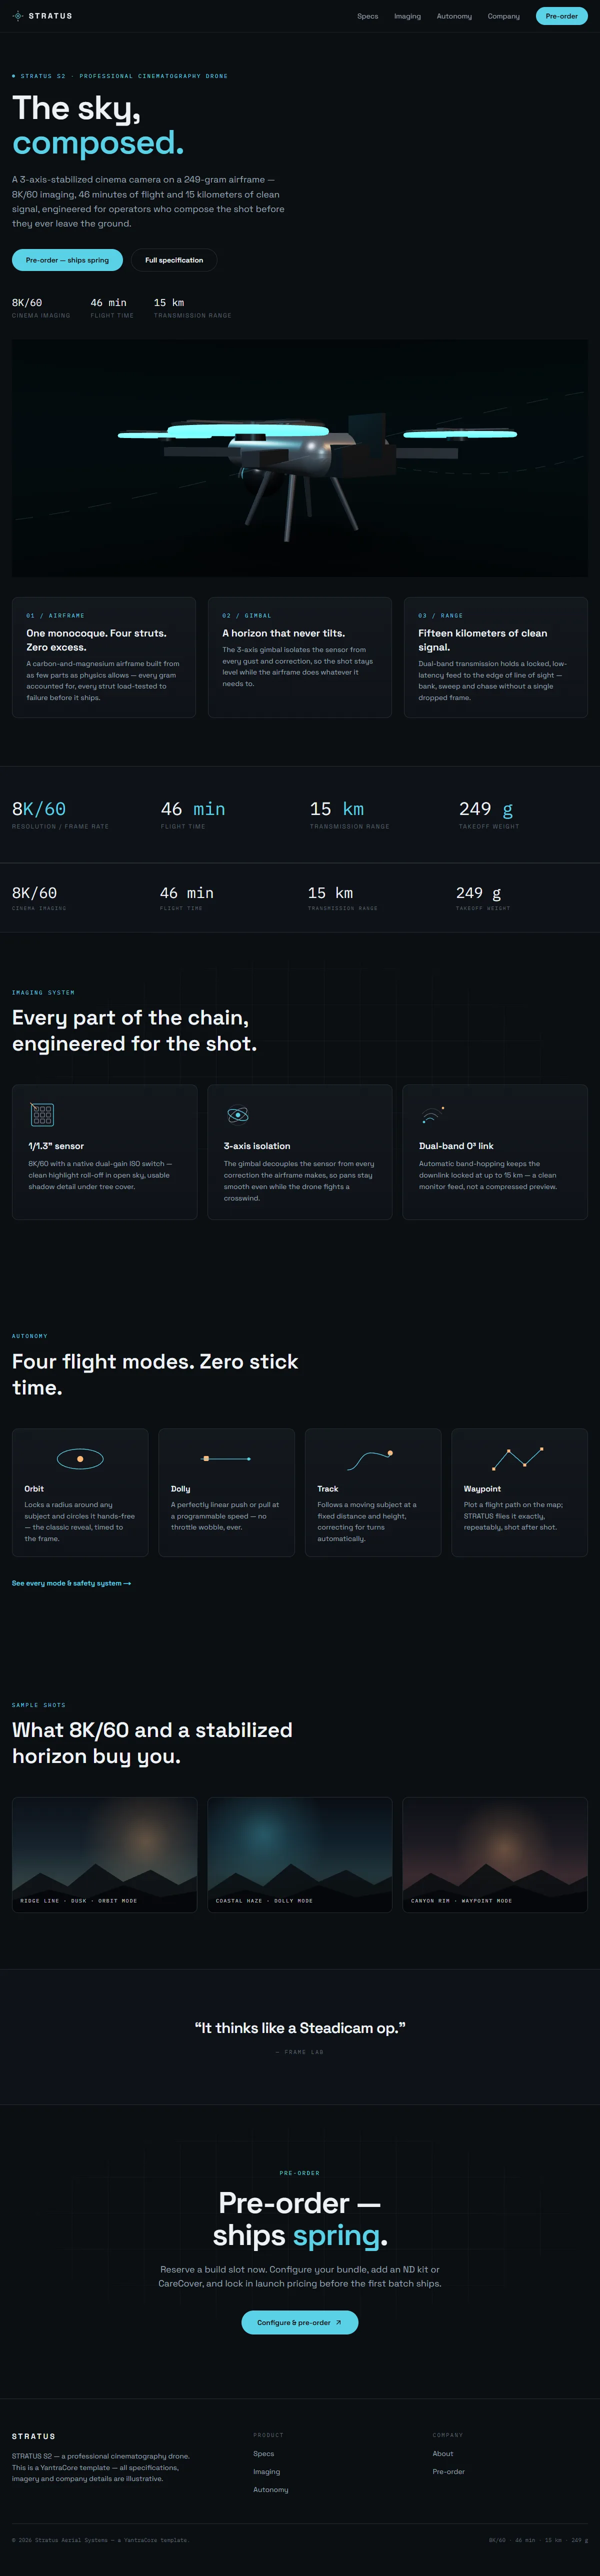Select the Orbit mode ellipse icon

[80, 1459]
